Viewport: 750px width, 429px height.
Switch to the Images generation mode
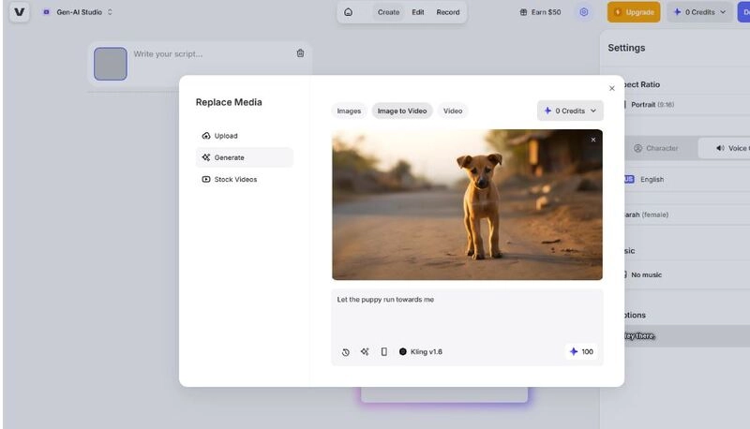click(x=349, y=111)
